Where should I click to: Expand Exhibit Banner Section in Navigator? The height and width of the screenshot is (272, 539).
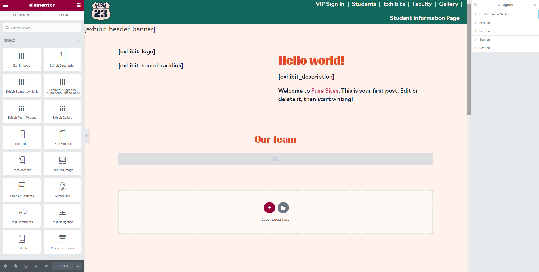476,14
